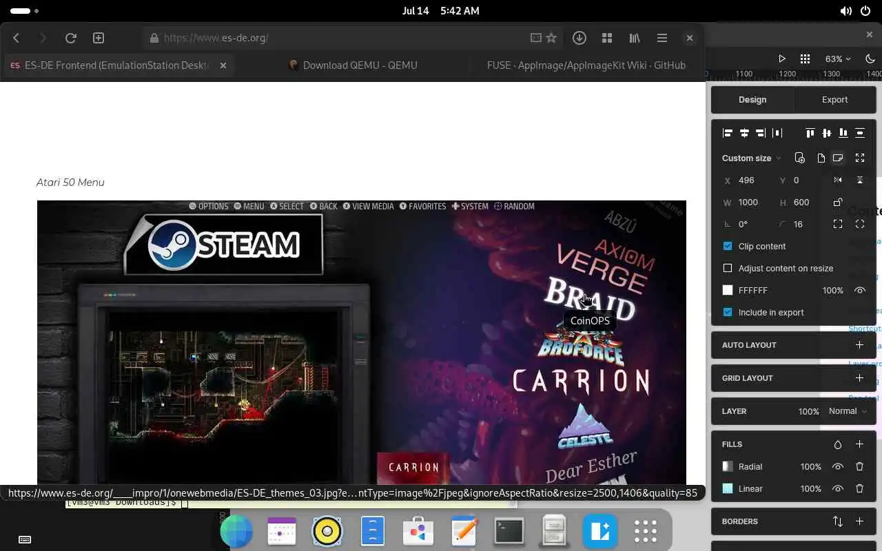Distribute horizontal spacing evenly
The width and height of the screenshot is (882, 551).
777,133
